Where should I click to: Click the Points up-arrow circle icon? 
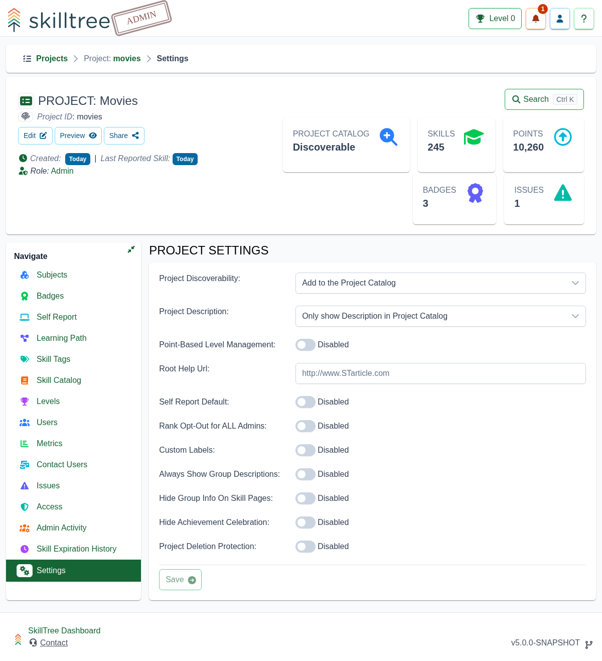pyautogui.click(x=563, y=137)
